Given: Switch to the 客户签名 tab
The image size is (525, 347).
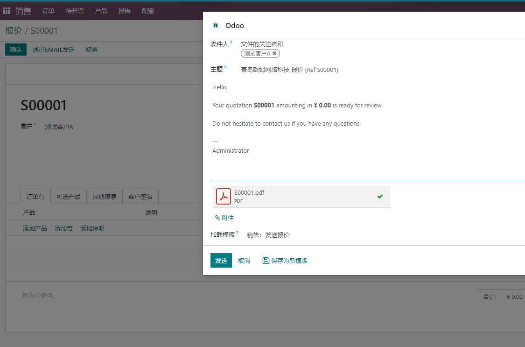Looking at the screenshot, I should pos(140,197).
